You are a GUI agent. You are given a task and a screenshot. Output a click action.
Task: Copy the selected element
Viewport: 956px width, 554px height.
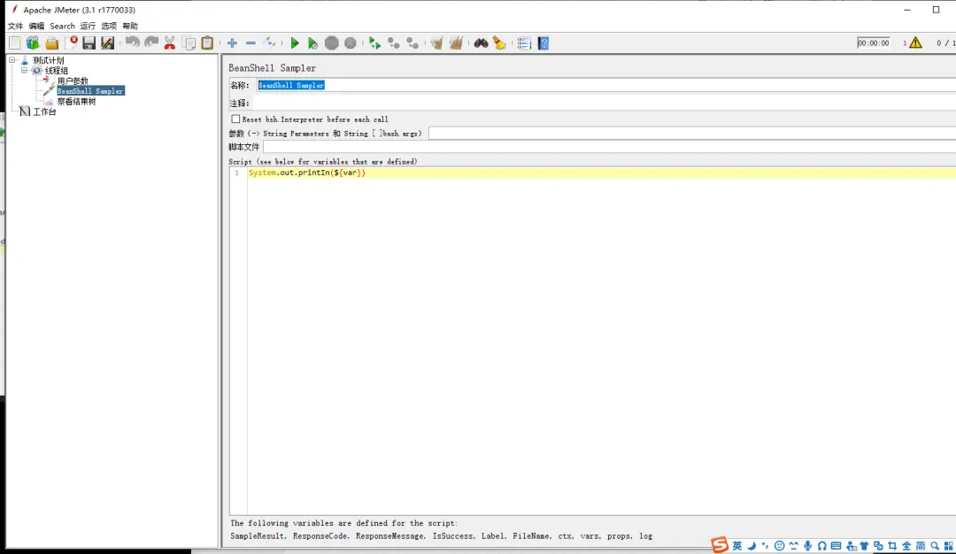point(189,42)
